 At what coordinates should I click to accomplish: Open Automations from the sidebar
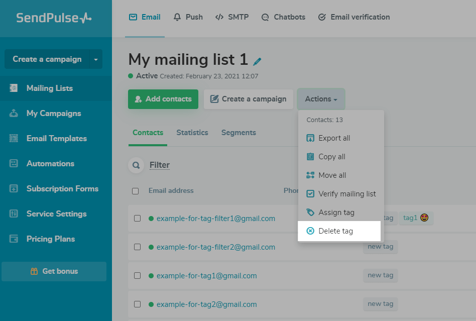(50, 164)
